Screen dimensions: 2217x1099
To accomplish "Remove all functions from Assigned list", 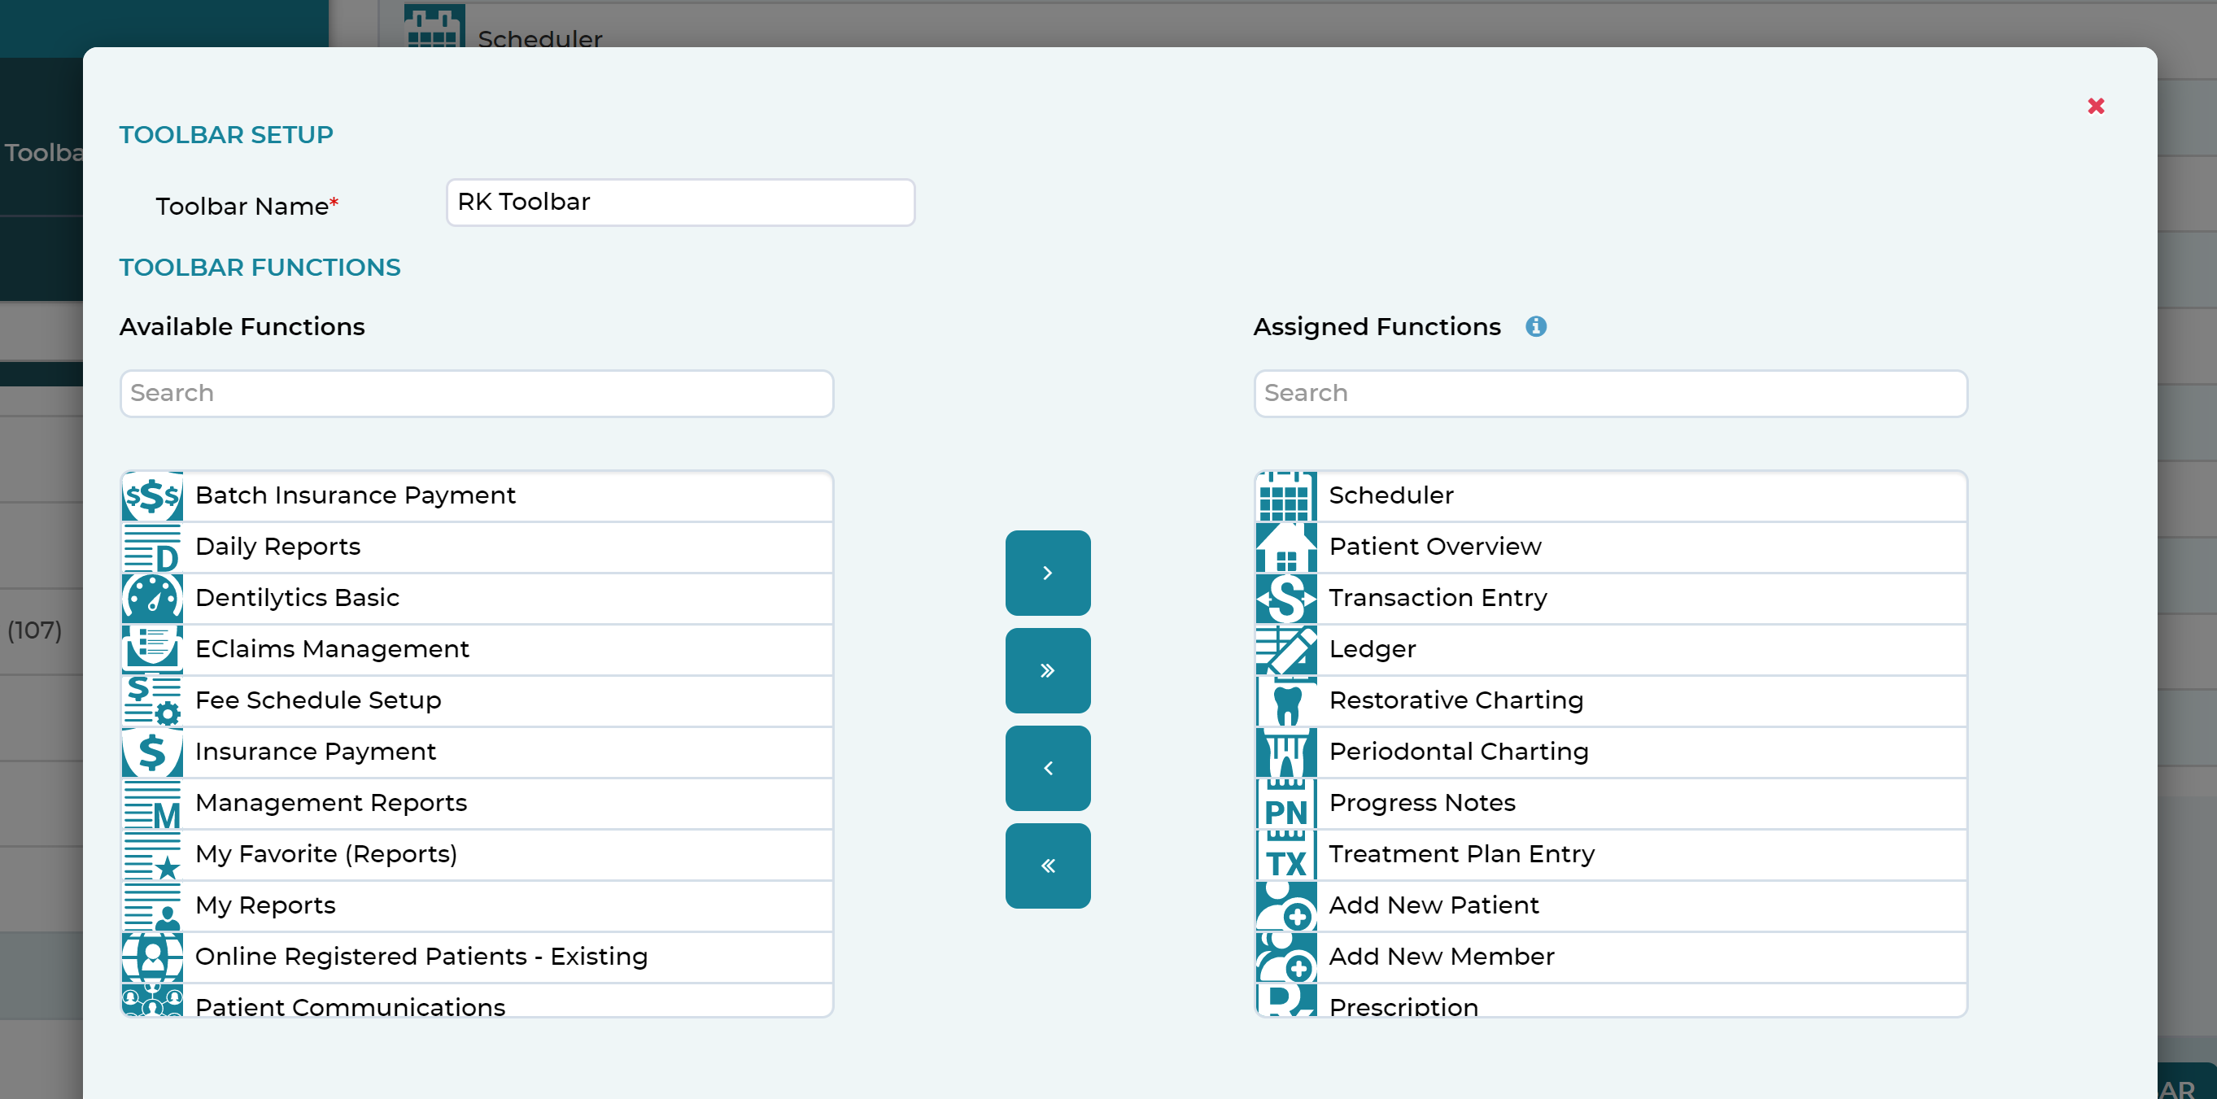I will click(1047, 866).
